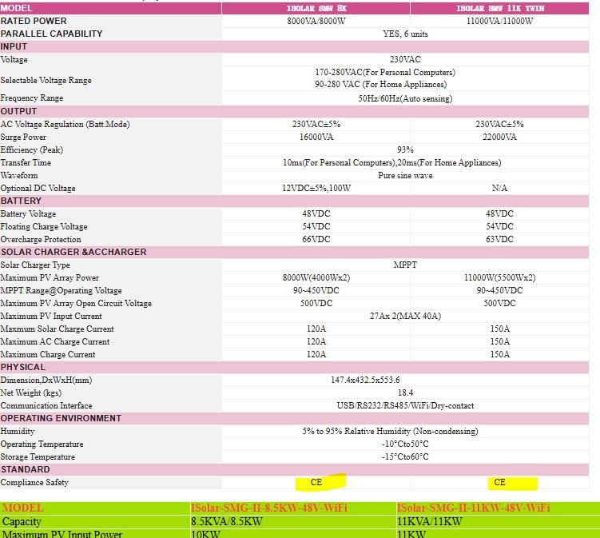This screenshot has width=600, height=538.
Task: Click the OUTPUT section heading
Action: coord(18,111)
